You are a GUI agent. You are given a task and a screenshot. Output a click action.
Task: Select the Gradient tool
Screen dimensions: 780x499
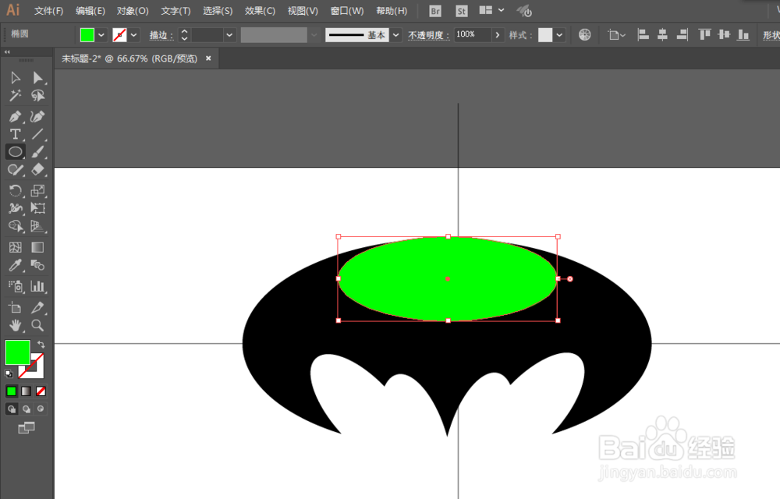click(x=36, y=246)
